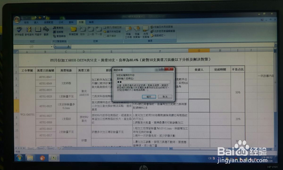283x170 pixels.
Task: Switch to the 資料 ribbon tab
Action: 71,22
